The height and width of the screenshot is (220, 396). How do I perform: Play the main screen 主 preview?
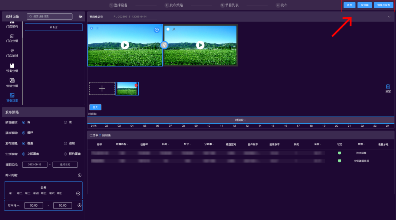(125, 45)
